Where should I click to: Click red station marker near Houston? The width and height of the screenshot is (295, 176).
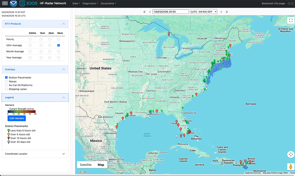(131, 113)
